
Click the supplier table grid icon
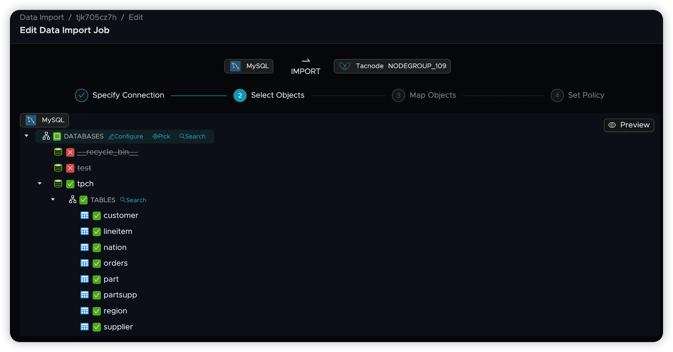tap(85, 327)
